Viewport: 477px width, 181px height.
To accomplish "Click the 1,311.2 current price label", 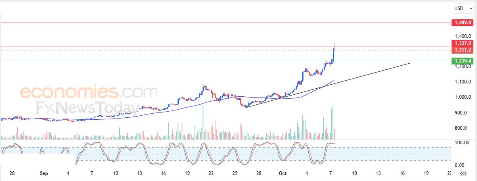I will point(462,50).
